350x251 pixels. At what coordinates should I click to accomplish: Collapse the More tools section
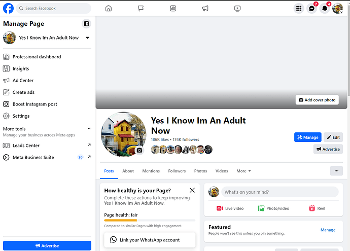pyautogui.click(x=89, y=129)
